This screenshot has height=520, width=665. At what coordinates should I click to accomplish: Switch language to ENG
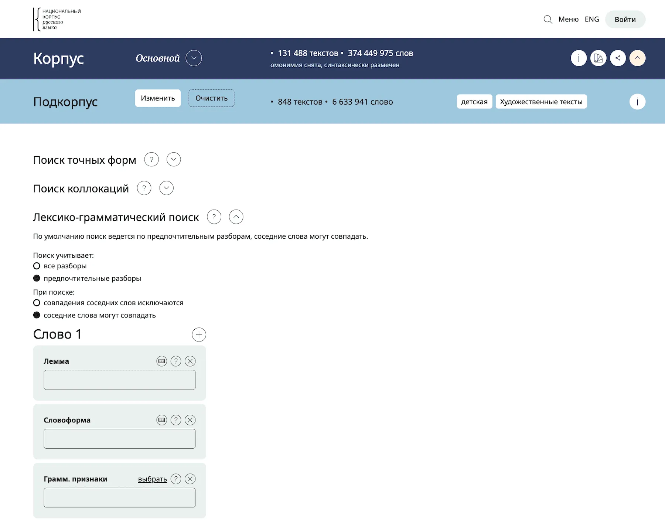592,19
